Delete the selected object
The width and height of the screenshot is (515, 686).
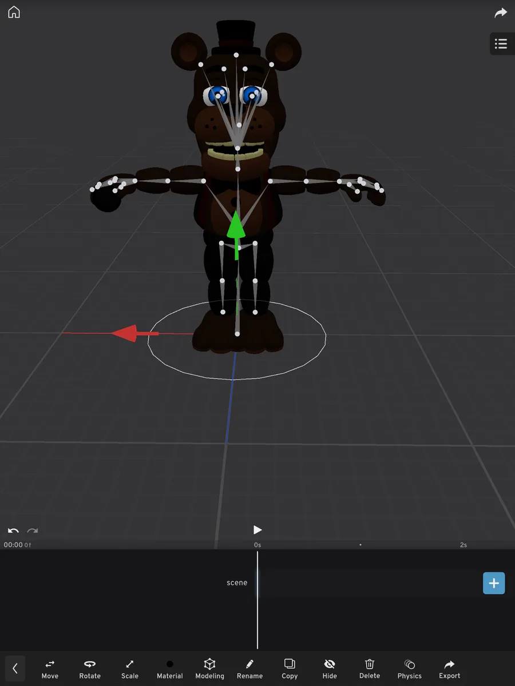370,669
